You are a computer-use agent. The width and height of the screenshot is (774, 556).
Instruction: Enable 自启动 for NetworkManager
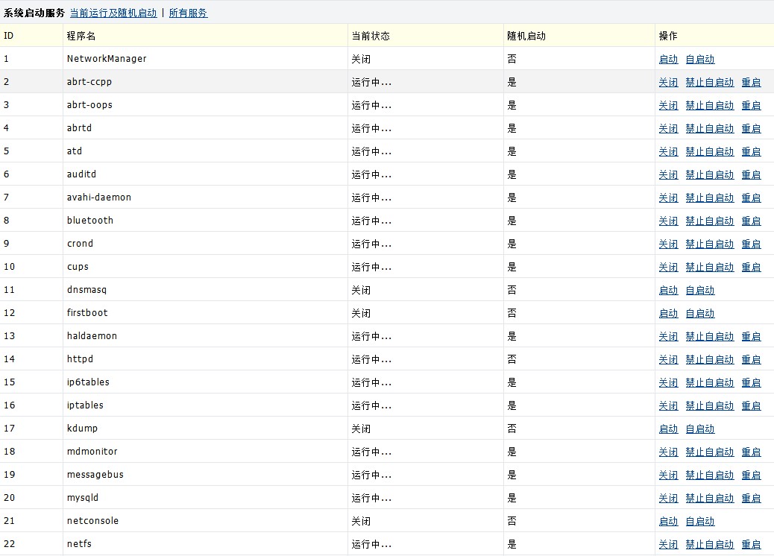click(x=699, y=60)
